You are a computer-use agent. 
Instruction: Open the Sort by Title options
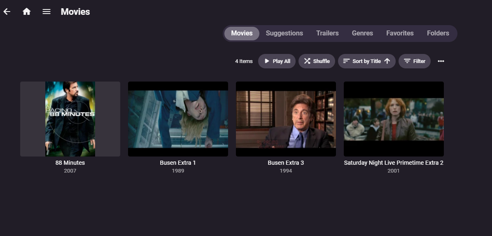point(366,61)
